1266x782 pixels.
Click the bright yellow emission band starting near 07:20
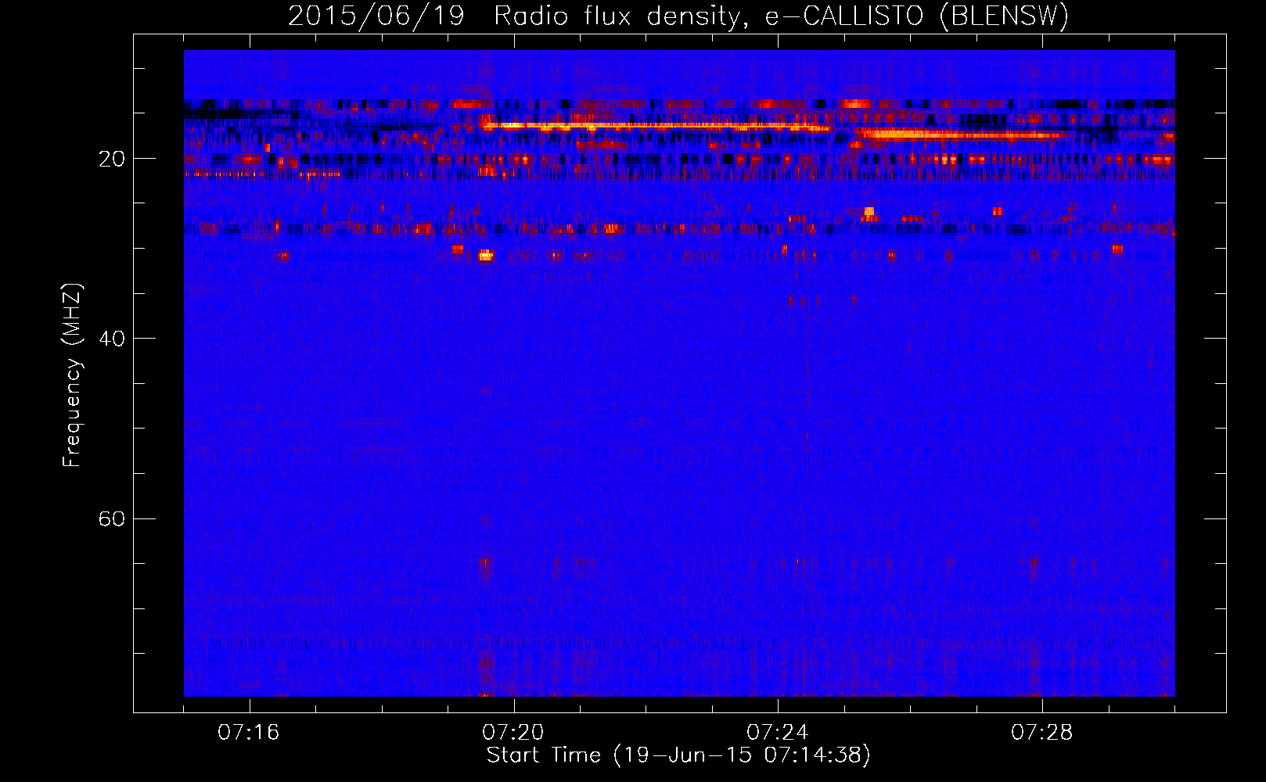click(656, 125)
